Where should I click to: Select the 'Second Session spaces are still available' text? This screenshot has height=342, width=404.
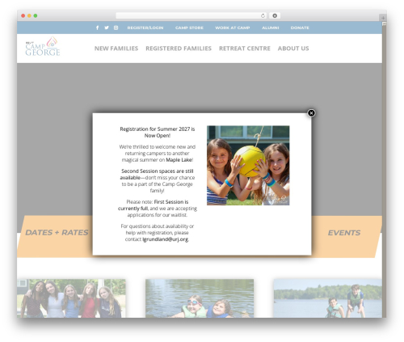[x=157, y=174]
